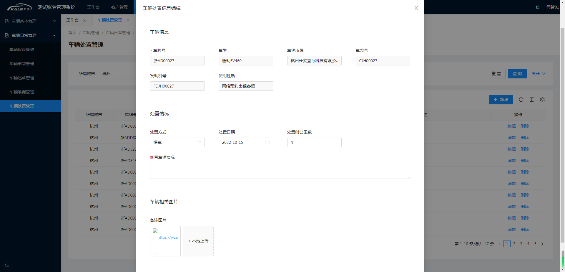This screenshot has height=272, width=565.
Task: Click the 重置 button
Action: point(496,74)
